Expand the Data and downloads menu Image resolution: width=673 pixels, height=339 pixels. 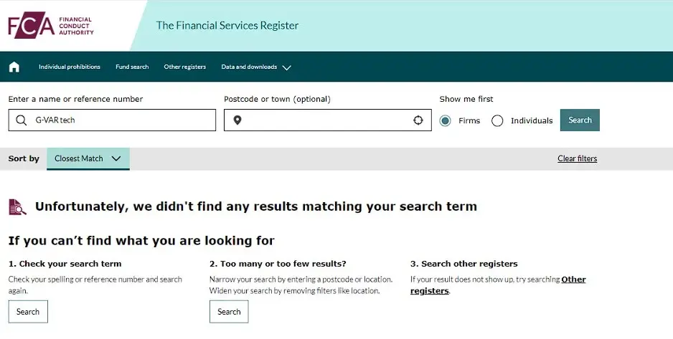coord(256,67)
